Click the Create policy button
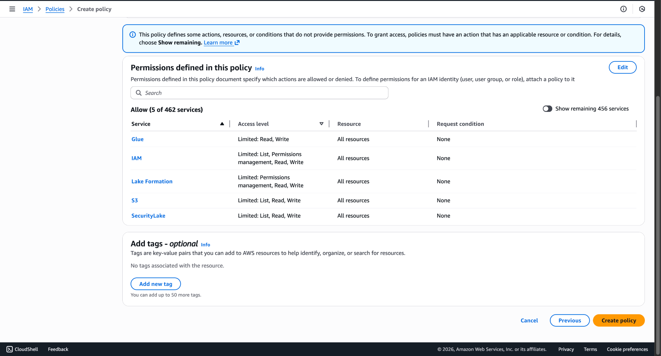The width and height of the screenshot is (661, 356). (619, 320)
